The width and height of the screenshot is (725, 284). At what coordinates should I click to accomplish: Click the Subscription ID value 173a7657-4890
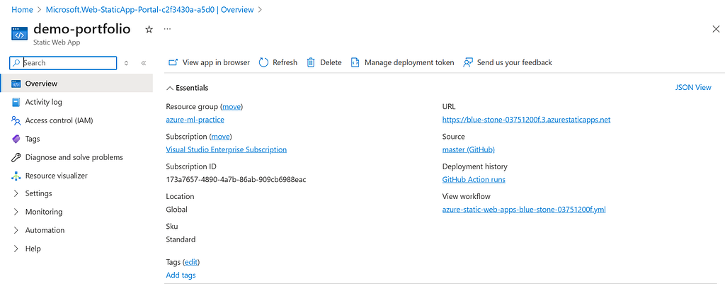(x=236, y=179)
